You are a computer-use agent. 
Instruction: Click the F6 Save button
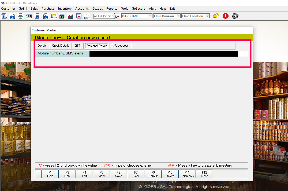coord(118,174)
